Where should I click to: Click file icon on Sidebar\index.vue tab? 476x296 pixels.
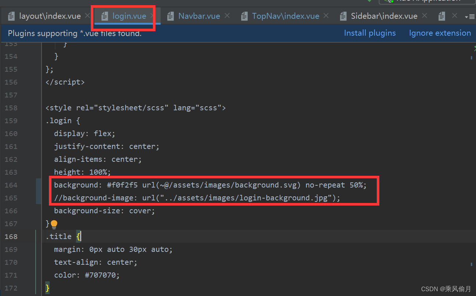coord(343,16)
